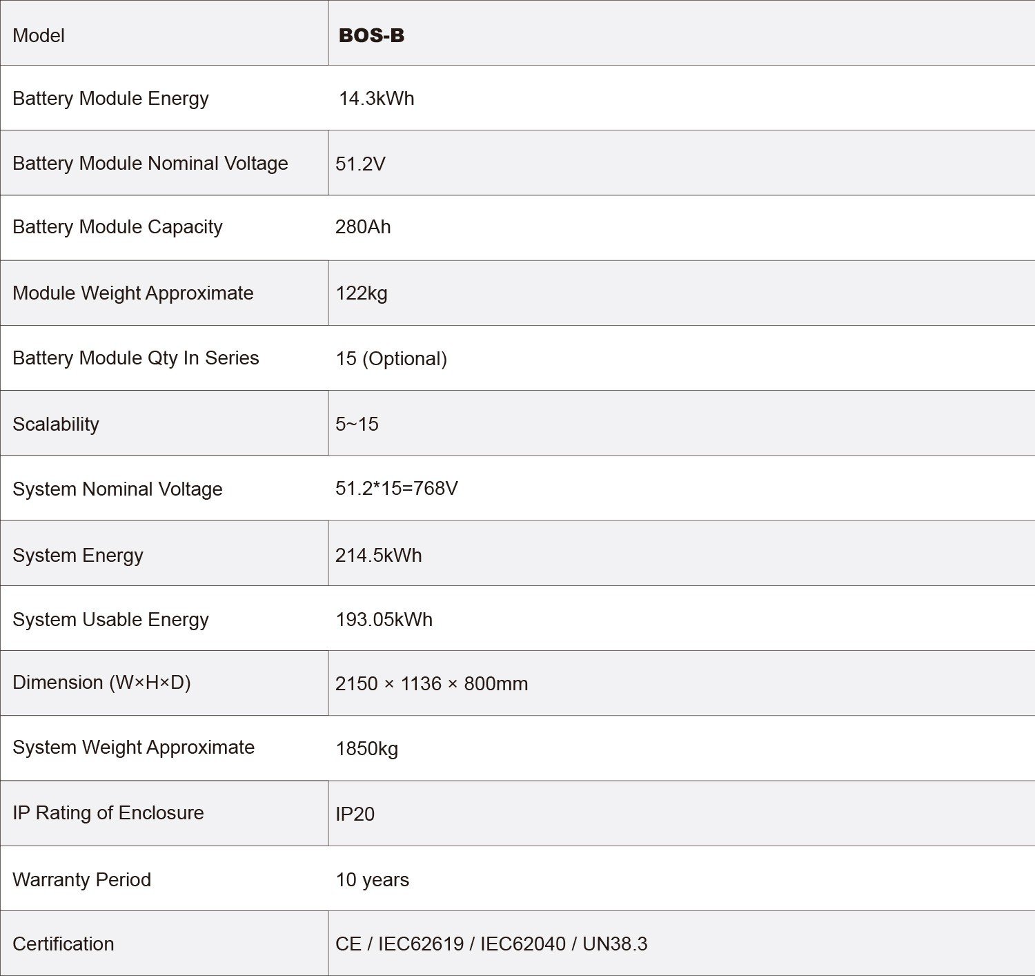Select the 15 (Optional) quantity value
The image size is (1035, 976).
tap(391, 359)
